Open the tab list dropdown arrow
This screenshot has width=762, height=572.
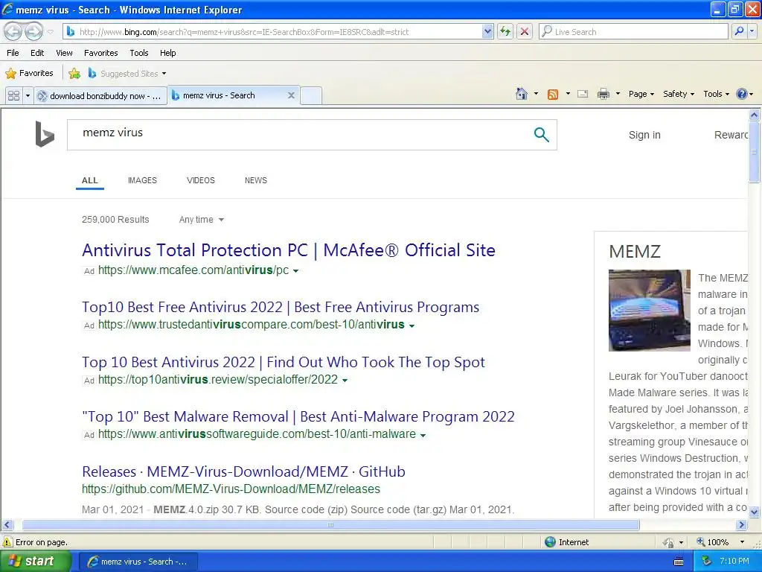pyautogui.click(x=28, y=96)
